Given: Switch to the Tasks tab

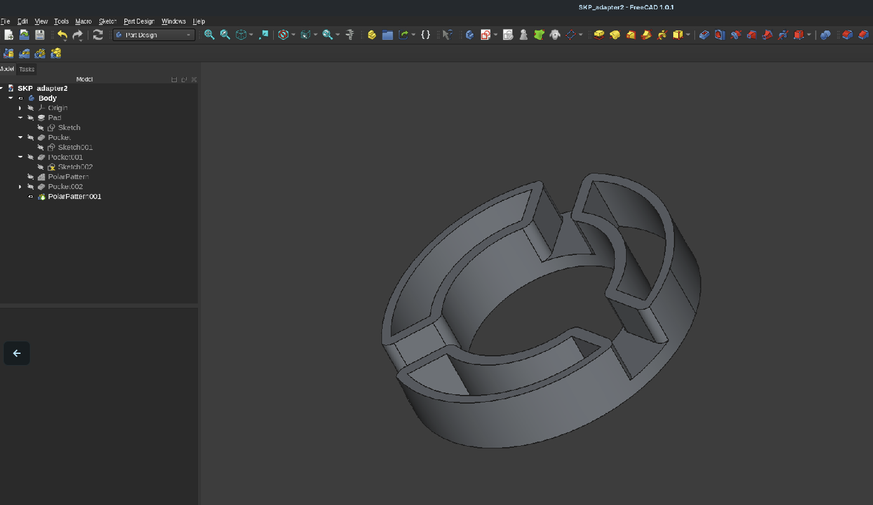Looking at the screenshot, I should click(27, 69).
